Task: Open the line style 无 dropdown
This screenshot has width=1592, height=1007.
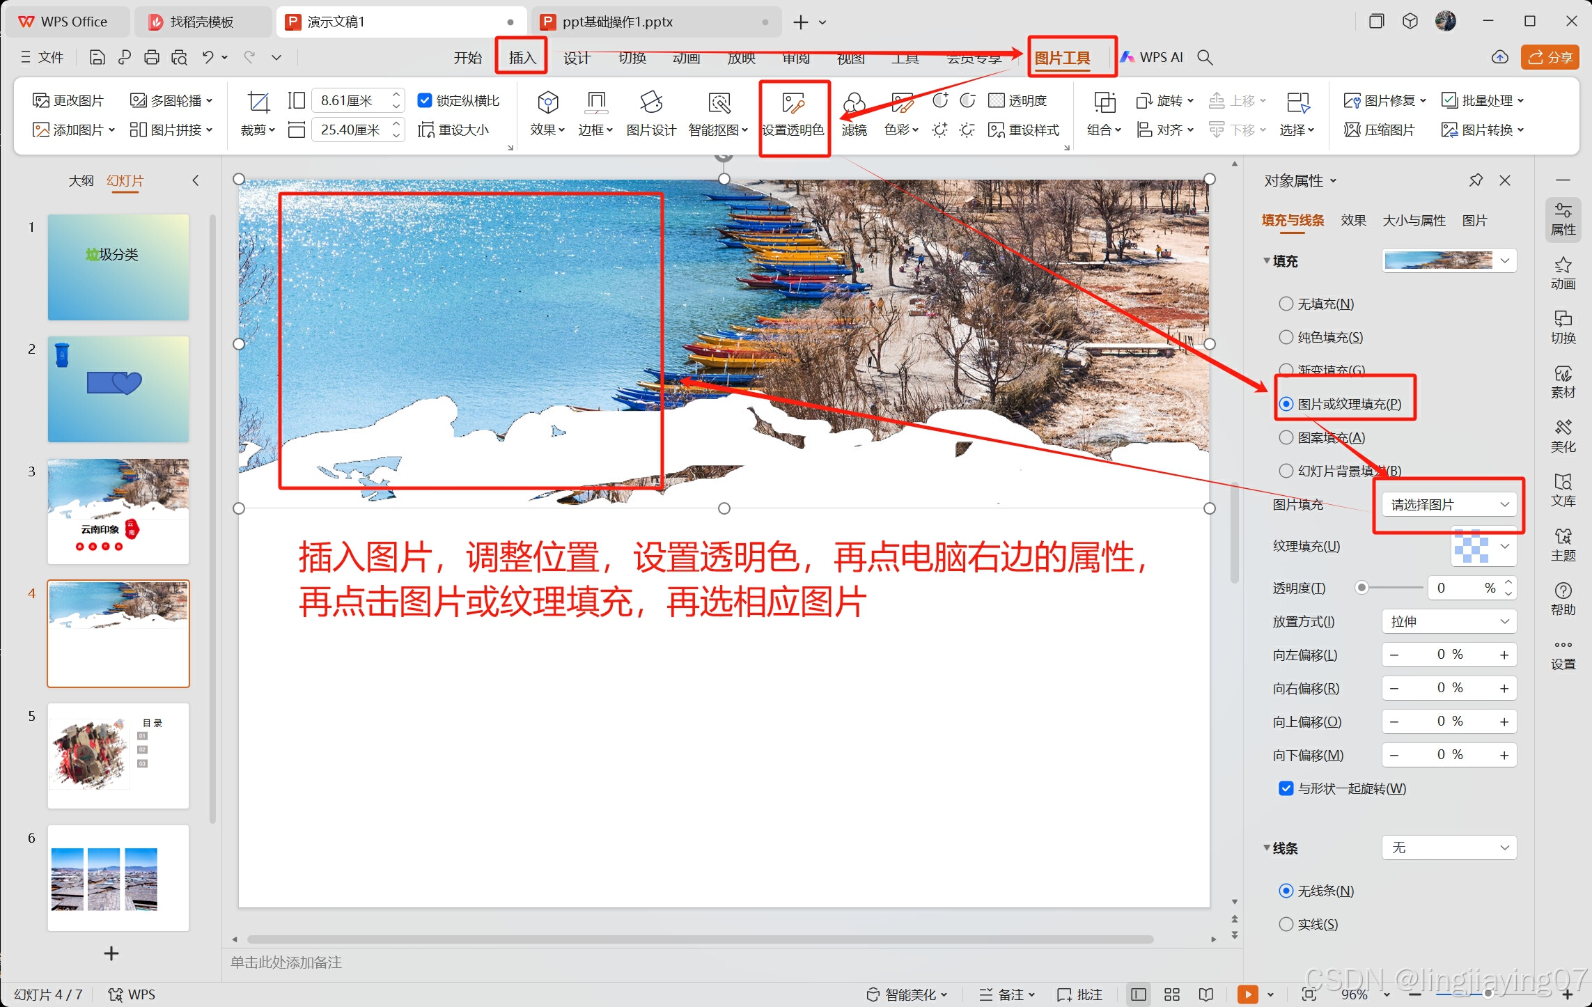Action: 1449,848
